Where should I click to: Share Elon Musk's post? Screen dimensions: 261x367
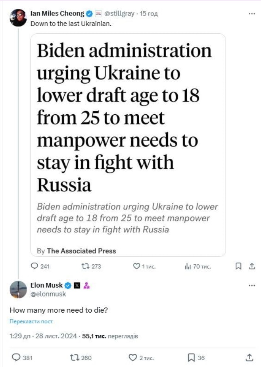[249, 357]
